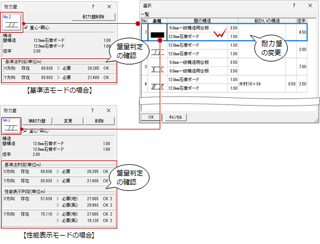This screenshot has height=244, width=320.
Task: Close the 選択 dialog window
Action: point(310,6)
